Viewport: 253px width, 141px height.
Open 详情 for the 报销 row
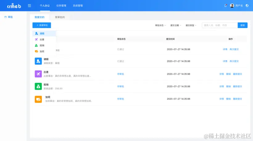click(222, 87)
